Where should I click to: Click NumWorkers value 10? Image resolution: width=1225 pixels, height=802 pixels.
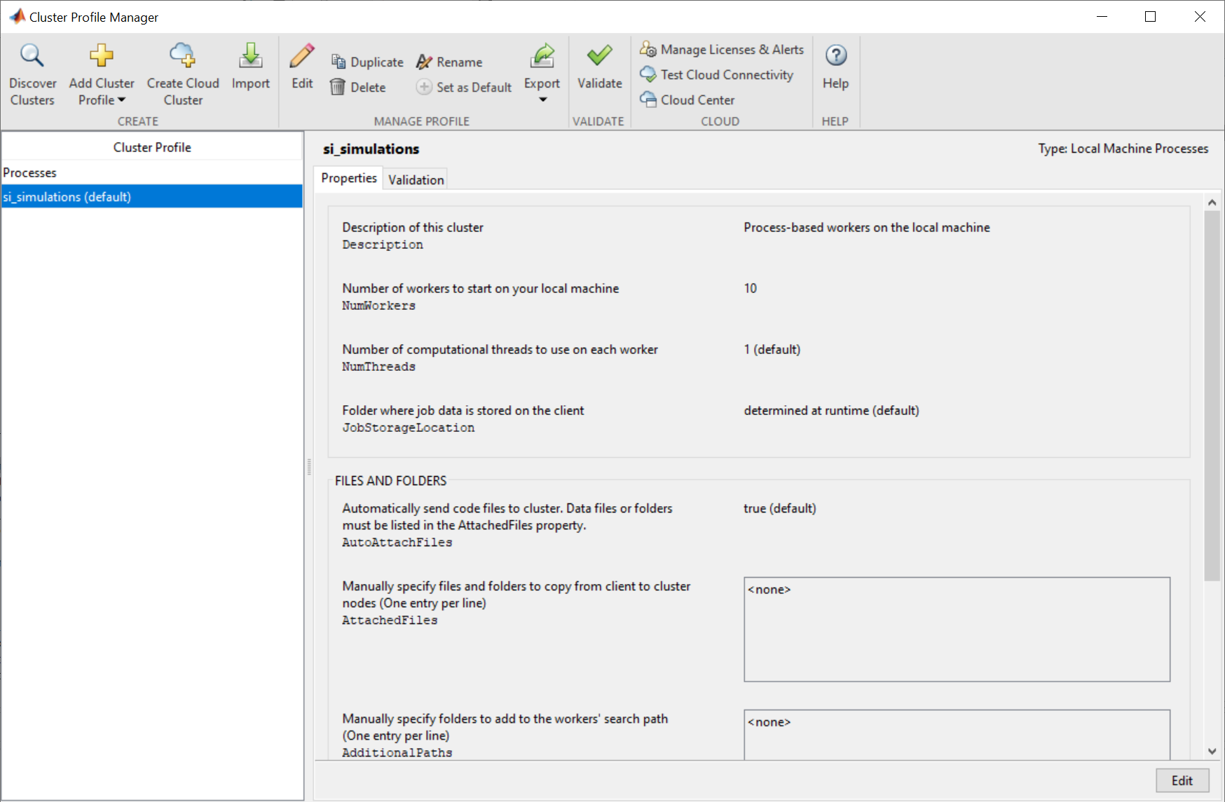(750, 288)
